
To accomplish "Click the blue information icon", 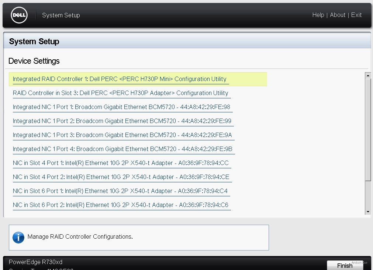I will pyautogui.click(x=18, y=237).
